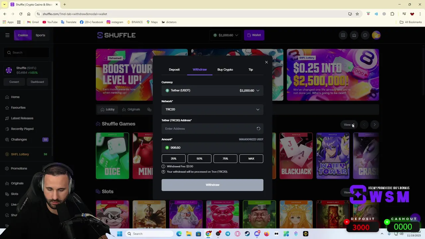Open SHFL Lottery in sidebar

tap(20, 154)
